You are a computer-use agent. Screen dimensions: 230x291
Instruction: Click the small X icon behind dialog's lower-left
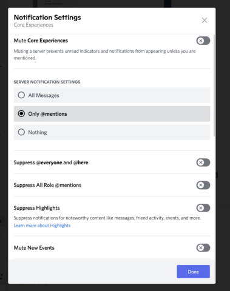1,275
